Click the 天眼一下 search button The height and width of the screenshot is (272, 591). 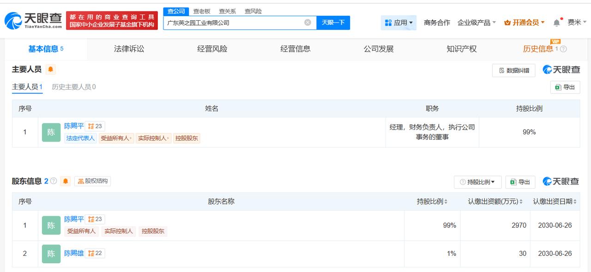tap(333, 23)
